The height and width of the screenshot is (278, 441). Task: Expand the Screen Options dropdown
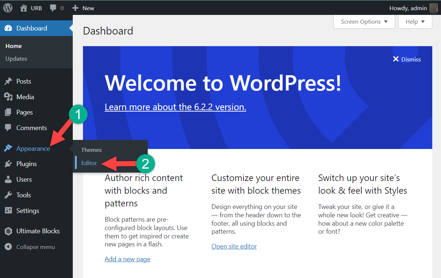(364, 22)
